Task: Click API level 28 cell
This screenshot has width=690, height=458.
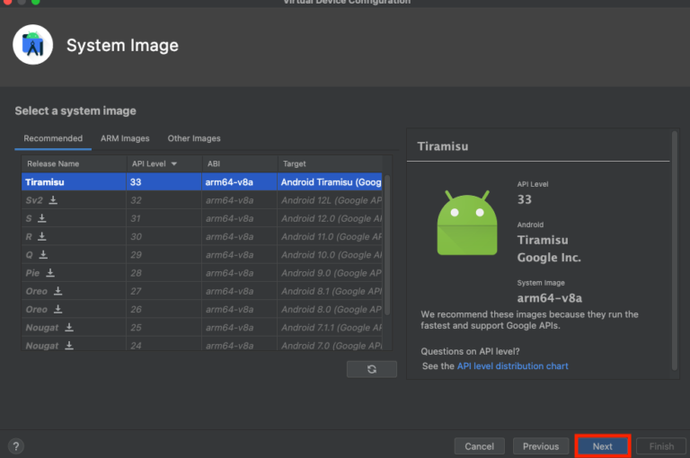Action: coord(164,273)
